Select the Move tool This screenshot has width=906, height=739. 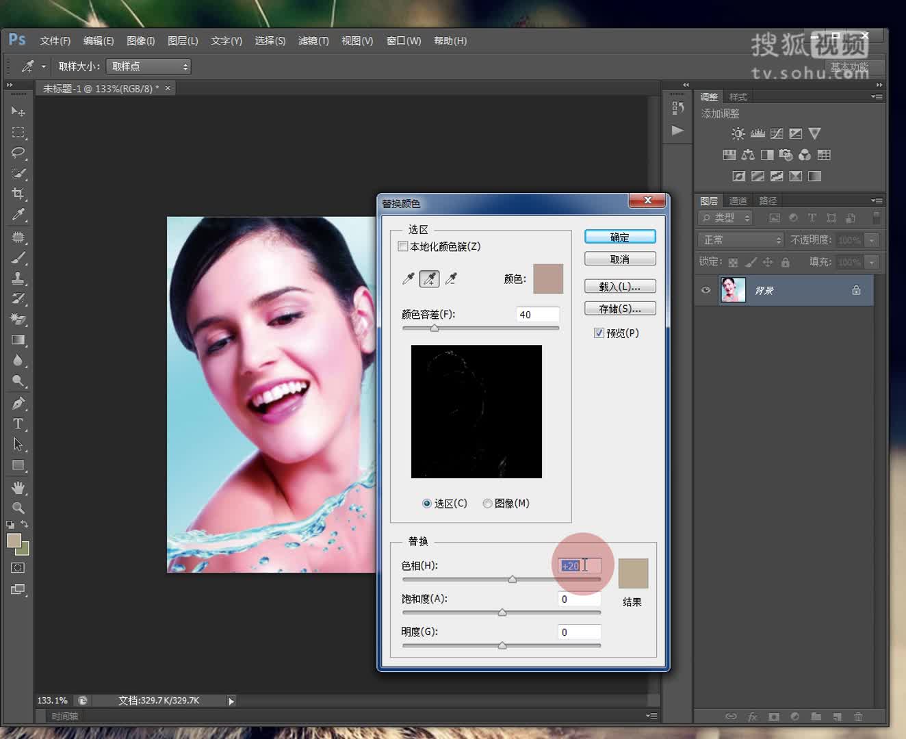pyautogui.click(x=18, y=112)
